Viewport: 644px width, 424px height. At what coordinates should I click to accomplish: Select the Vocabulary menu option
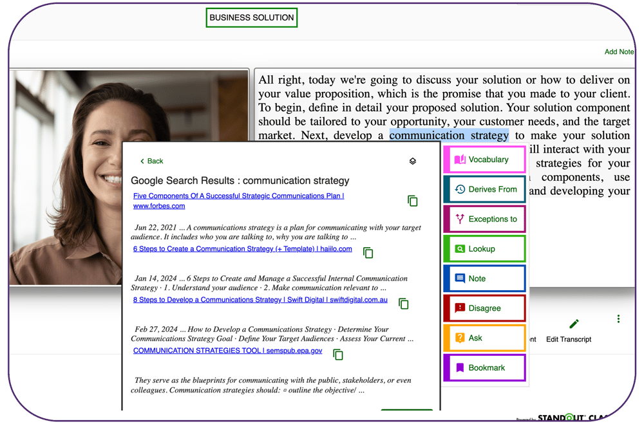point(485,160)
